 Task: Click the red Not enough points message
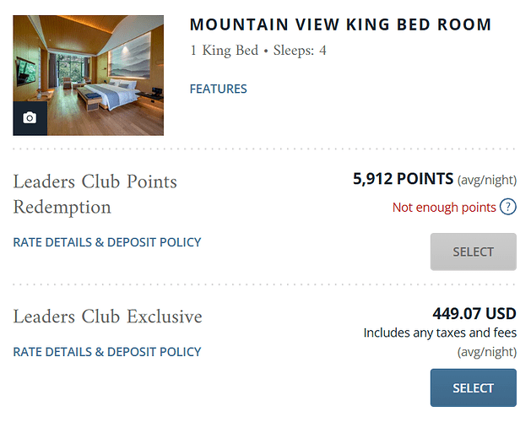444,208
